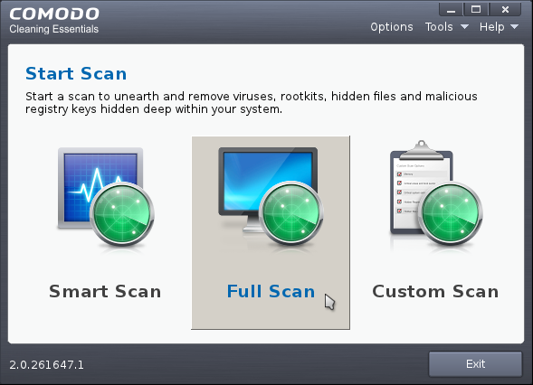Minimize the Comodo window
This screenshot has height=385, width=533.
tap(451, 10)
